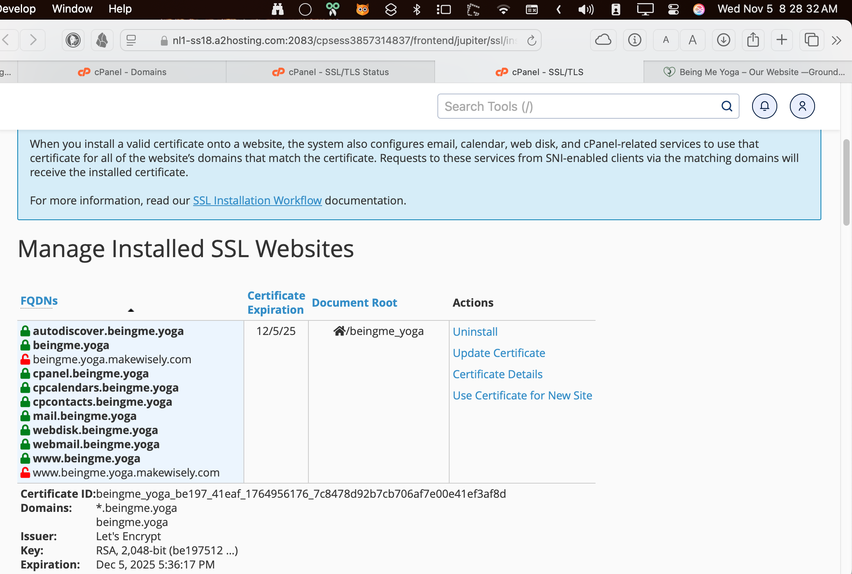Image resolution: width=852 pixels, height=574 pixels.
Task: Click the search magnifier icon in Search Tools
Action: [727, 106]
